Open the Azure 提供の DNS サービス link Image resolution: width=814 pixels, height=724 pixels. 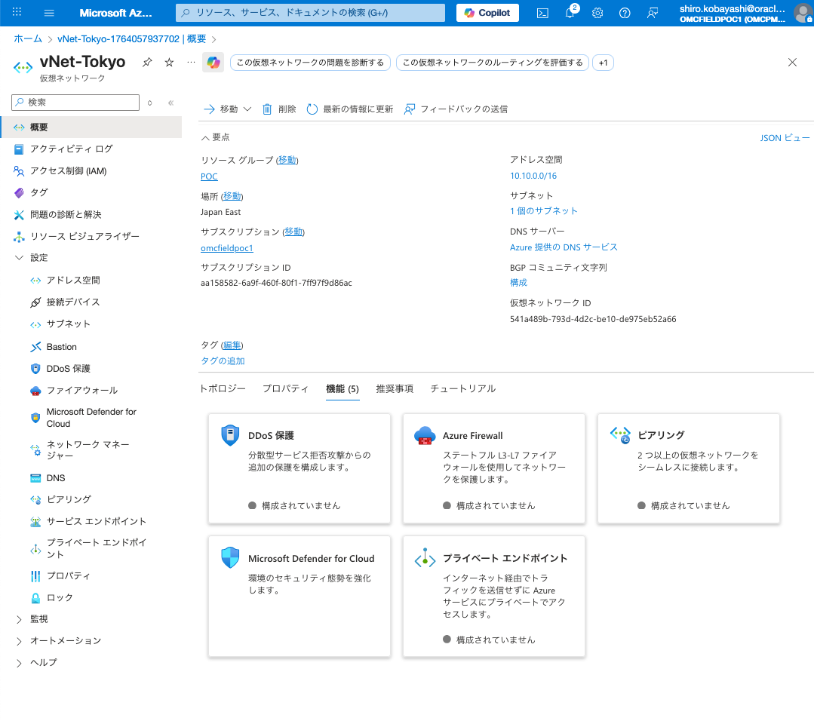(x=564, y=247)
